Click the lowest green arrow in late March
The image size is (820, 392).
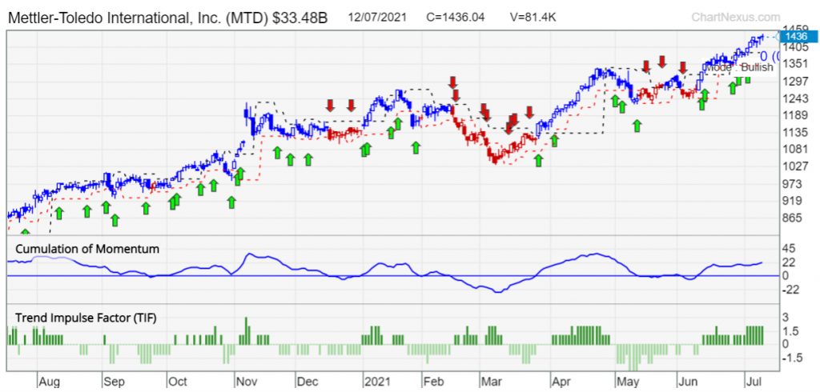[539, 160]
